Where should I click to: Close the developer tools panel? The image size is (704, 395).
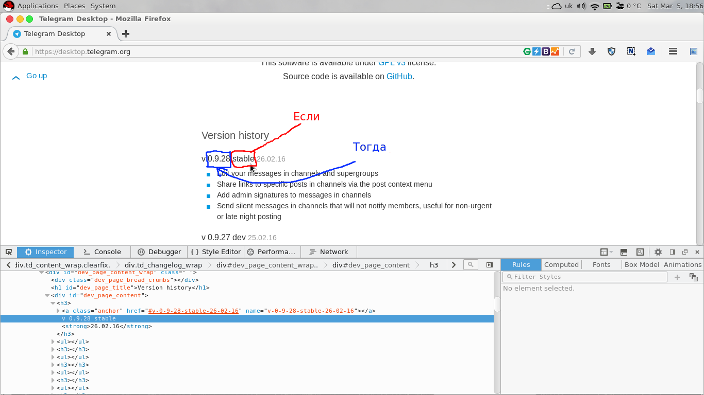(x=697, y=252)
